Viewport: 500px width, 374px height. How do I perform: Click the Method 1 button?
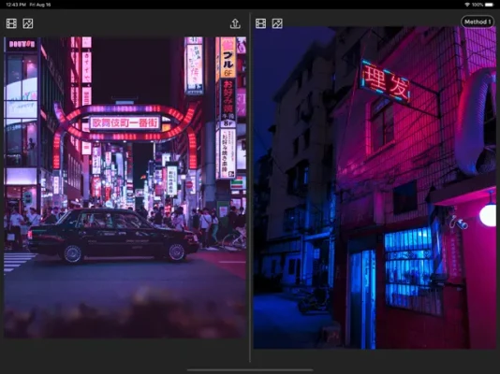point(478,22)
